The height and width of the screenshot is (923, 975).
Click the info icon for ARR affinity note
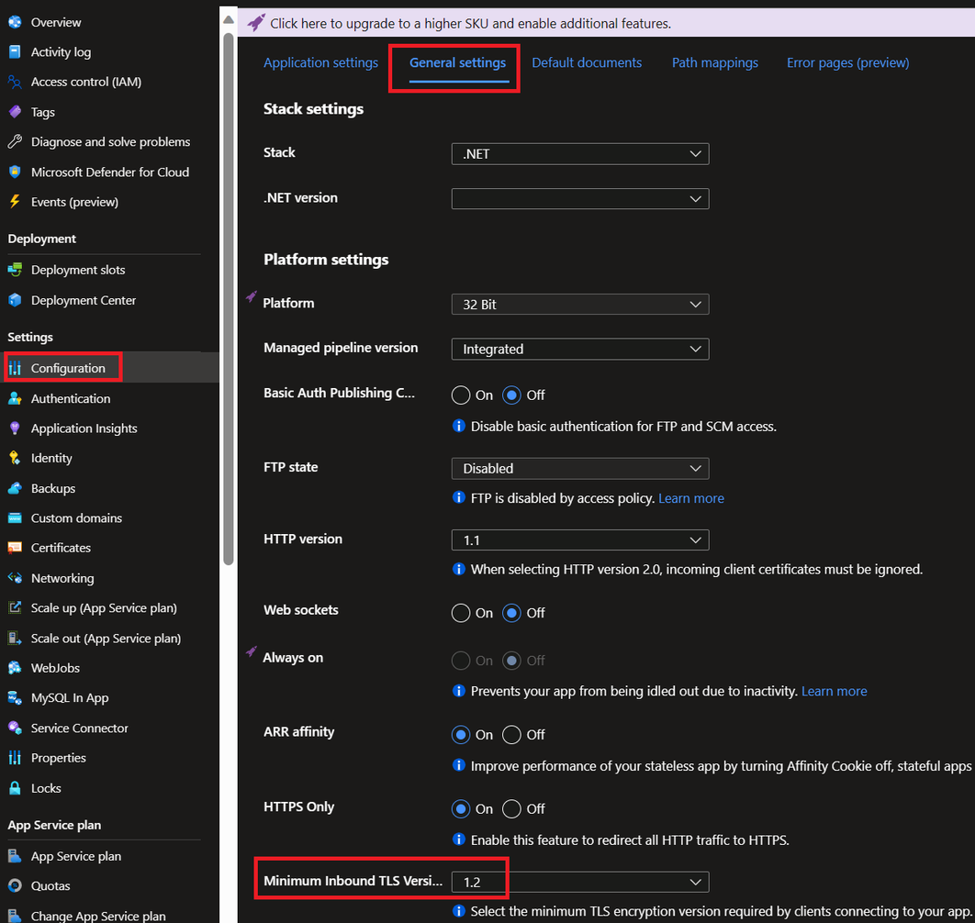tap(459, 765)
